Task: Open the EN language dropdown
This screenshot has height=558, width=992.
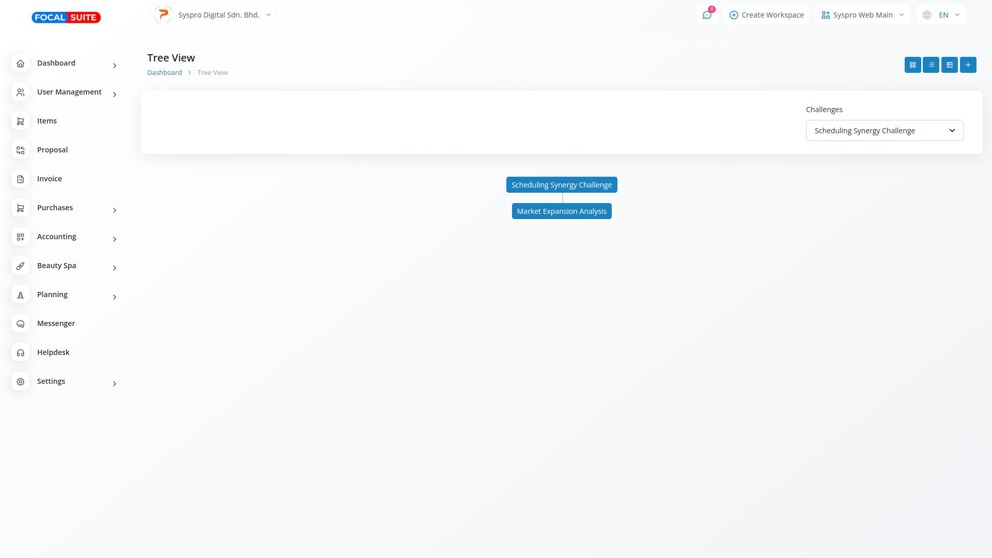Action: coord(941,15)
